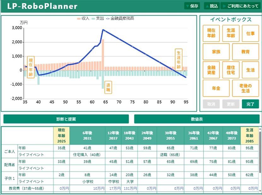Viewport: 262px width, 195px height.
Task: Open the 年金 event tile
Action: pos(216,88)
